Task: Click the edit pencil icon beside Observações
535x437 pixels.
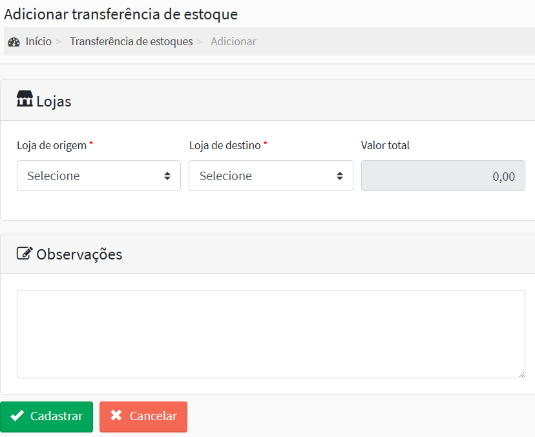Action: pyautogui.click(x=25, y=253)
